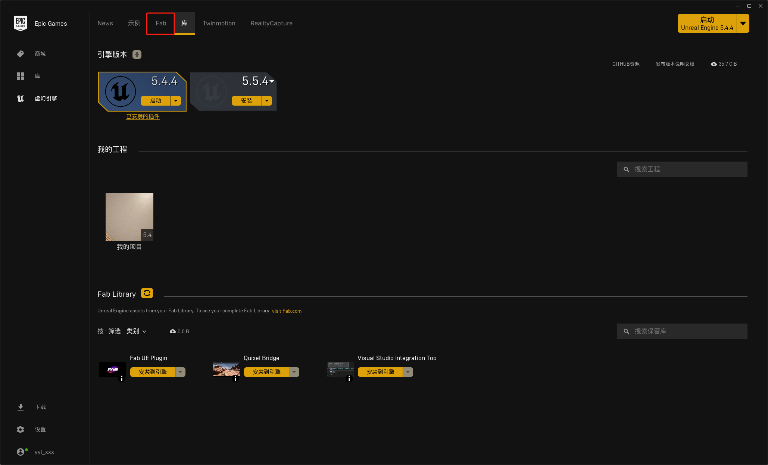Image resolution: width=768 pixels, height=465 pixels.
Task: Switch to the Twinmotion tab
Action: [219, 23]
